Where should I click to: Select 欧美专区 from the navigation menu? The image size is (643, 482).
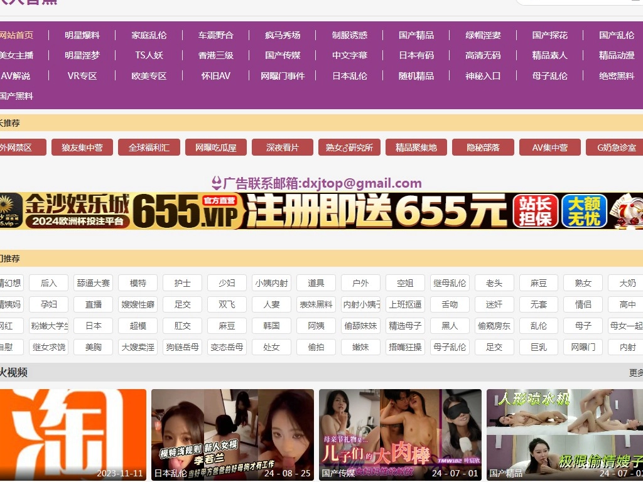(149, 76)
